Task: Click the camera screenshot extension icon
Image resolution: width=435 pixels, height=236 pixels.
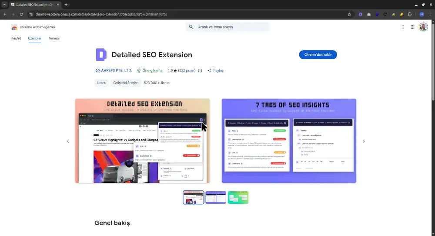Action: coord(369,14)
